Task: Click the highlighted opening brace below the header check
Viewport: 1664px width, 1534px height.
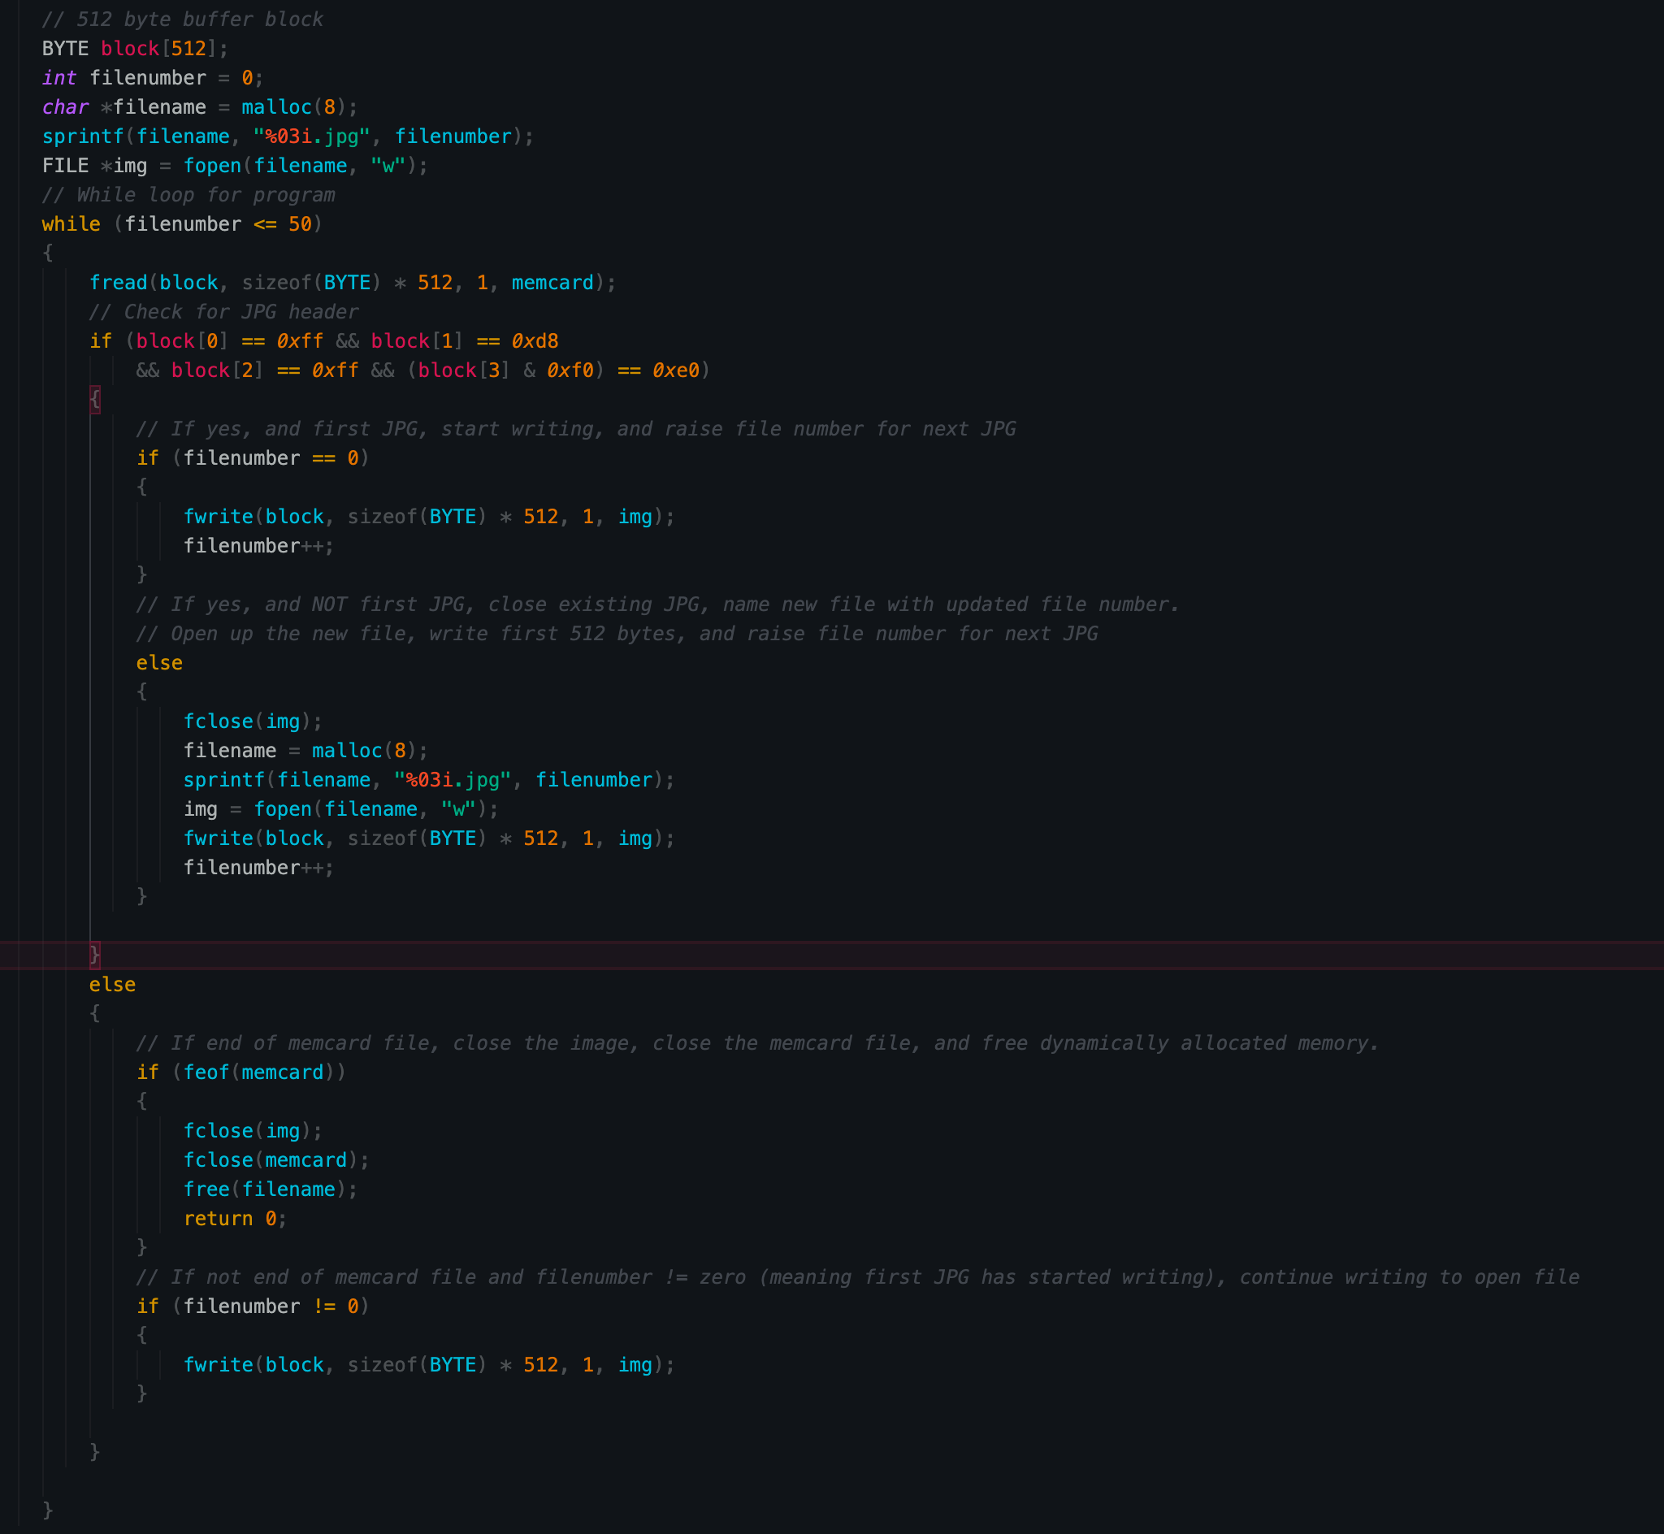Action: [x=94, y=399]
